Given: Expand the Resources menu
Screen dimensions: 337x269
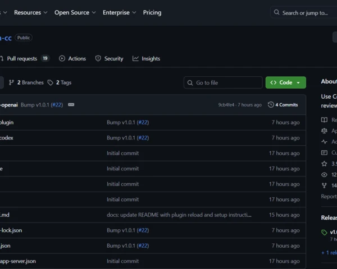Looking at the screenshot, I should point(30,12).
